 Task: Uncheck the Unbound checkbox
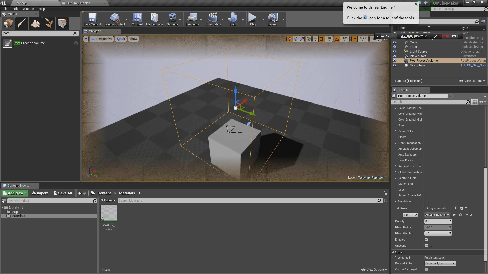[x=426, y=246]
